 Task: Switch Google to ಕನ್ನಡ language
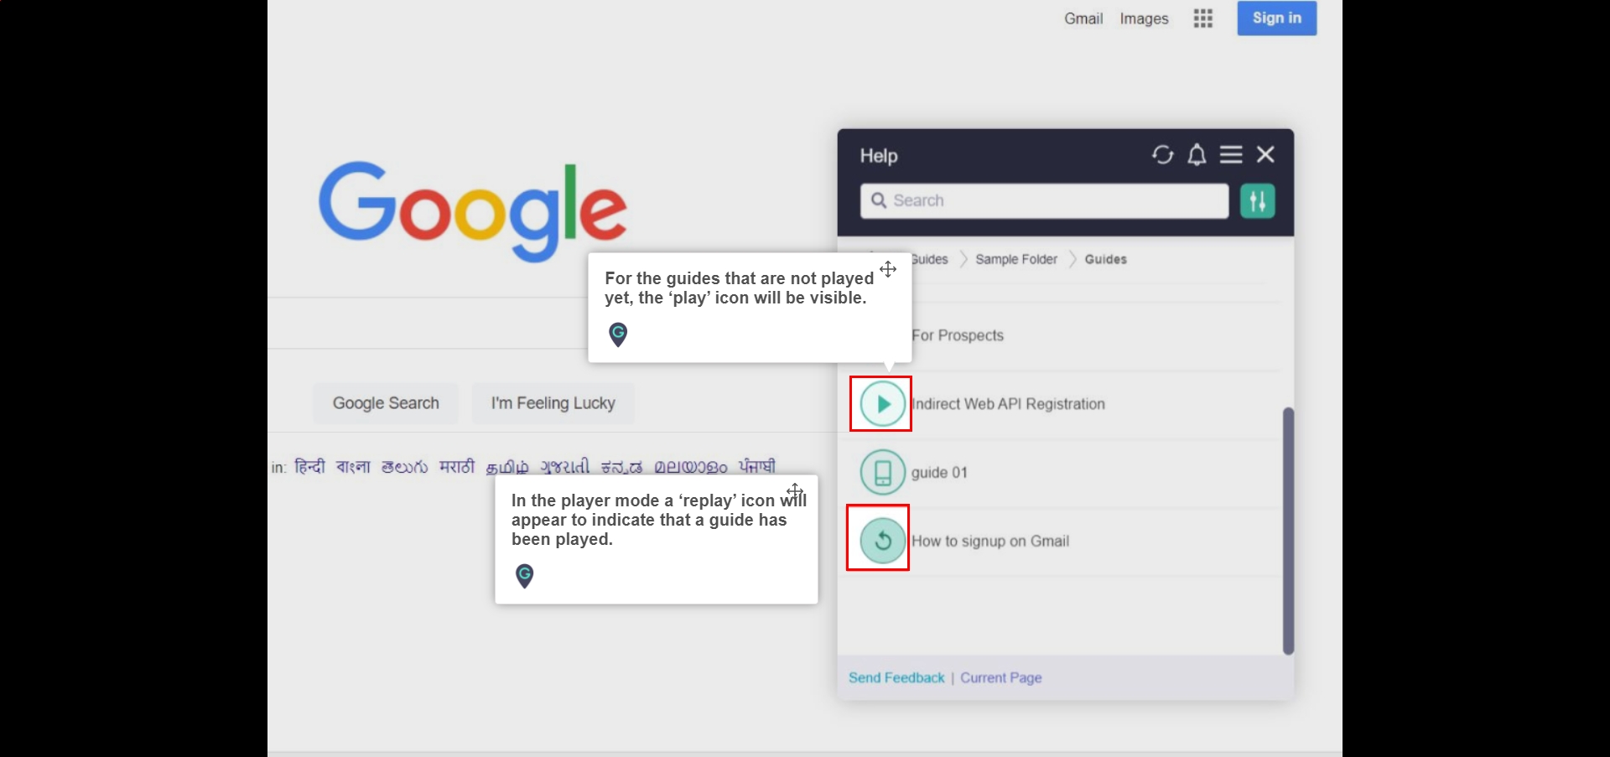coord(621,467)
